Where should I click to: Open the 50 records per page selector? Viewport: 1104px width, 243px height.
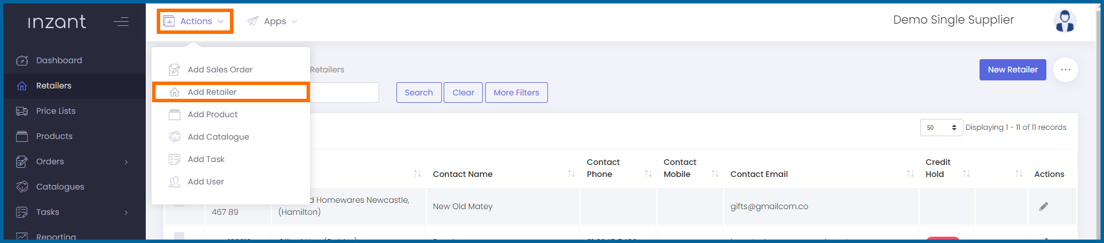[941, 128]
